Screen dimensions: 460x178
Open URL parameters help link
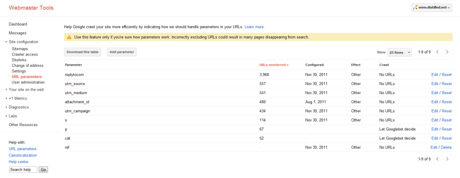pyautogui.click(x=22, y=149)
